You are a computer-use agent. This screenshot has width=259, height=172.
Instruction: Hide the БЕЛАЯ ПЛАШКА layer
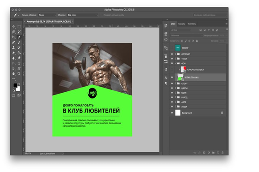[172, 77]
